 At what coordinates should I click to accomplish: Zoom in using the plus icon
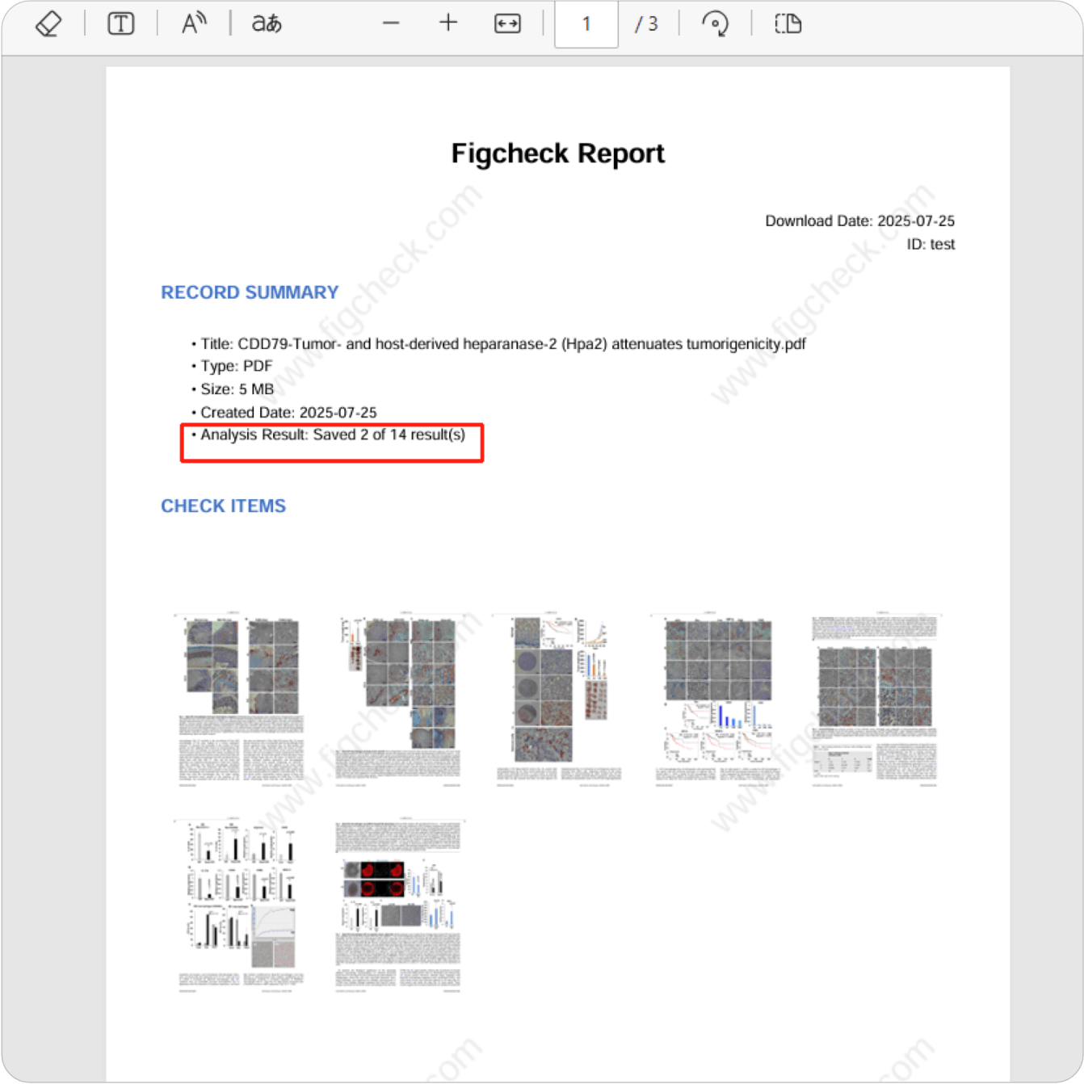pos(448,23)
